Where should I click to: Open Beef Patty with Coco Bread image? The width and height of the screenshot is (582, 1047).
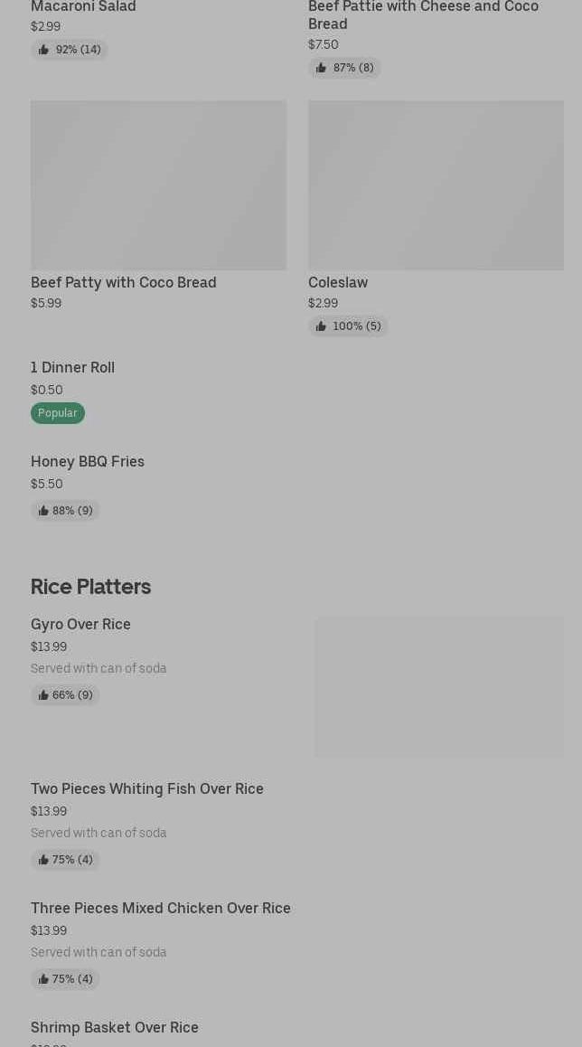(x=158, y=185)
